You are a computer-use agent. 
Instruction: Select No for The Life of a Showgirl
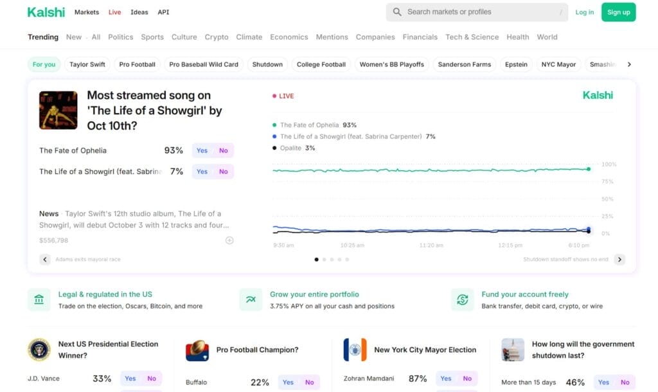pyautogui.click(x=224, y=172)
